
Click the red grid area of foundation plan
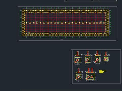point(65,23)
